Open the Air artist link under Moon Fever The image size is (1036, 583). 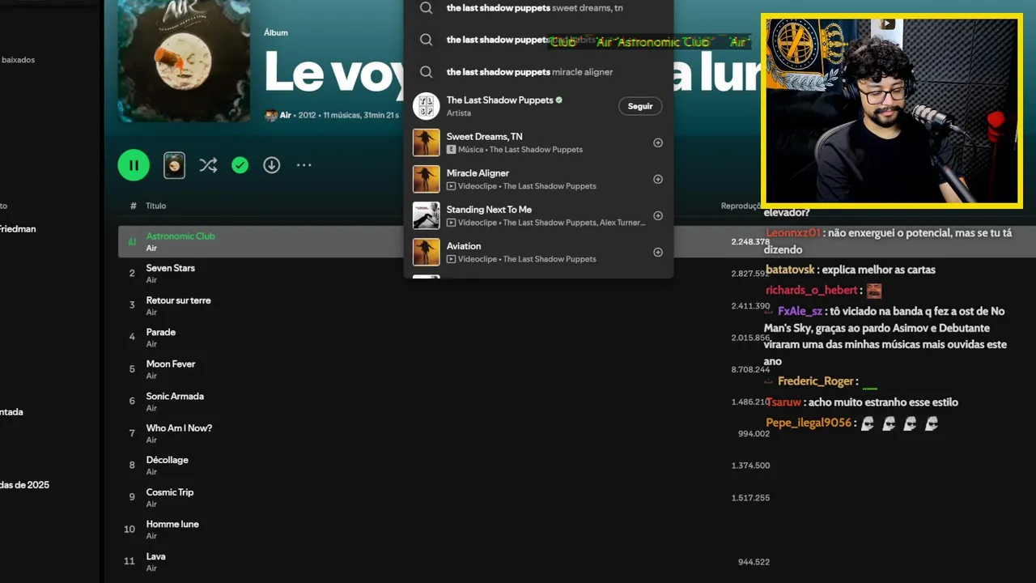click(x=151, y=377)
